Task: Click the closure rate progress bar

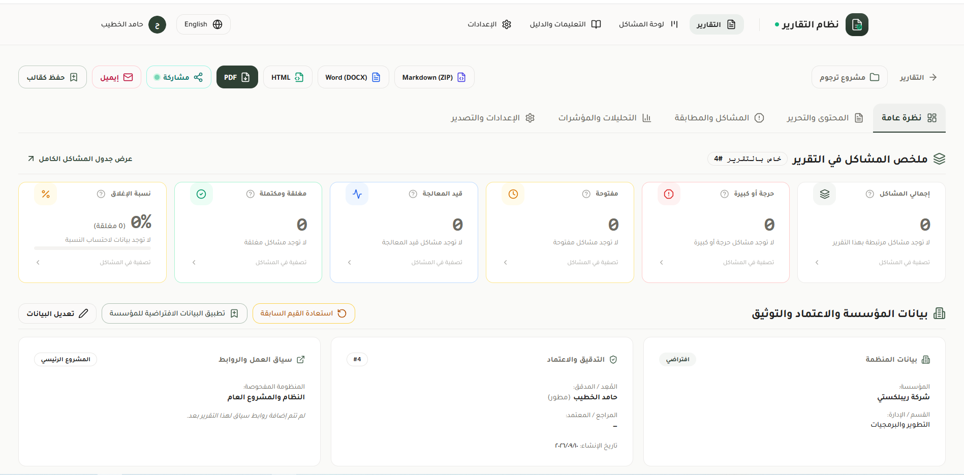Action: tap(92, 248)
